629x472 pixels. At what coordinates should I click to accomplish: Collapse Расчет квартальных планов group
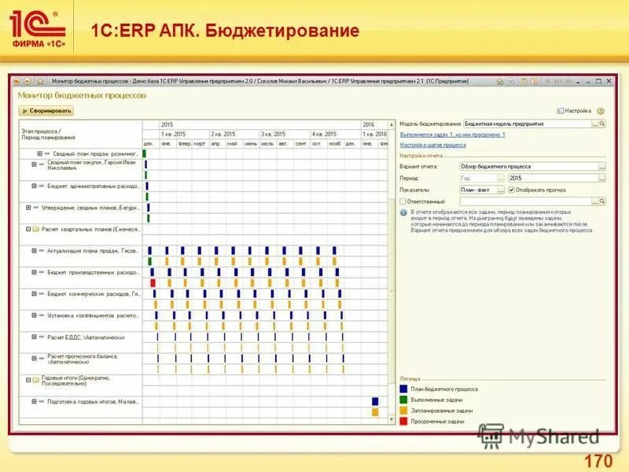click(x=28, y=229)
